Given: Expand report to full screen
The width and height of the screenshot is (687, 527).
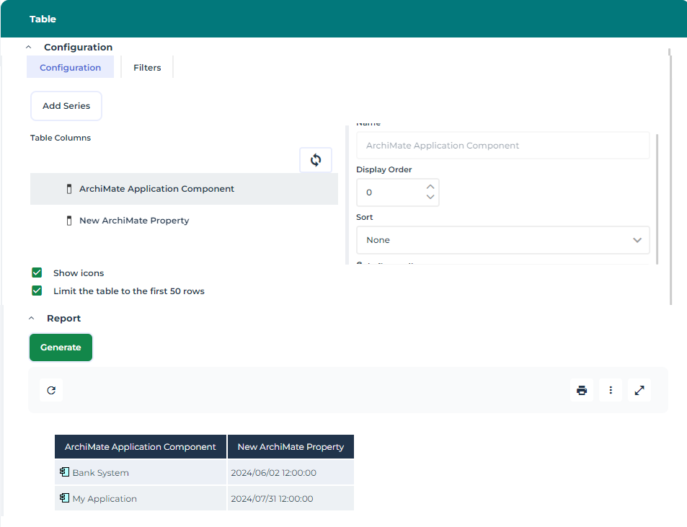Looking at the screenshot, I should pyautogui.click(x=639, y=390).
